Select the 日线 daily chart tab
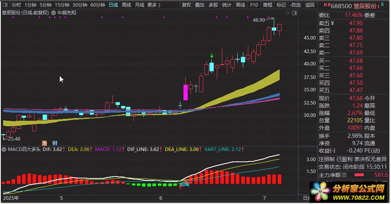The height and width of the screenshot is (204, 391). [113, 5]
